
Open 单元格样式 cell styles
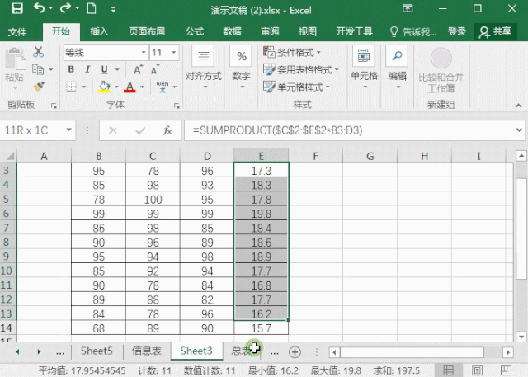coord(296,87)
